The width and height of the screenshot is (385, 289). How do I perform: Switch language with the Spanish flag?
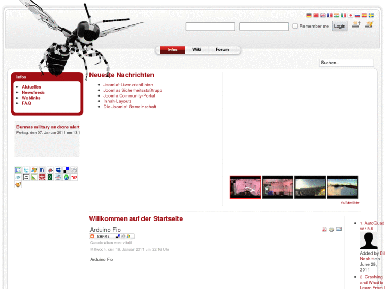click(x=364, y=15)
